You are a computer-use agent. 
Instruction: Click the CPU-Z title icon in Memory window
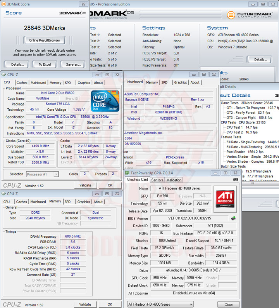point(3,194)
